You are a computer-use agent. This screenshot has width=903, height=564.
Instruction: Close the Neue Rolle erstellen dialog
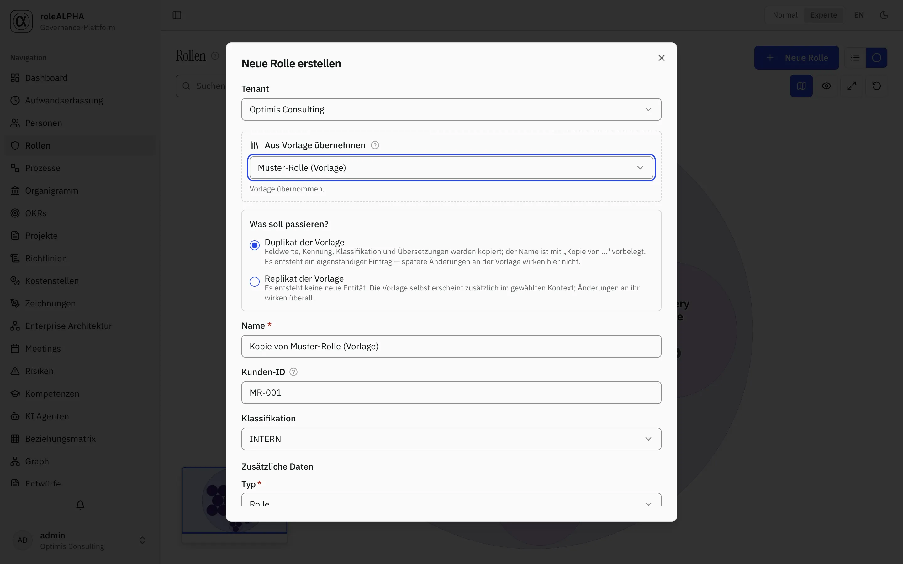[x=662, y=58]
